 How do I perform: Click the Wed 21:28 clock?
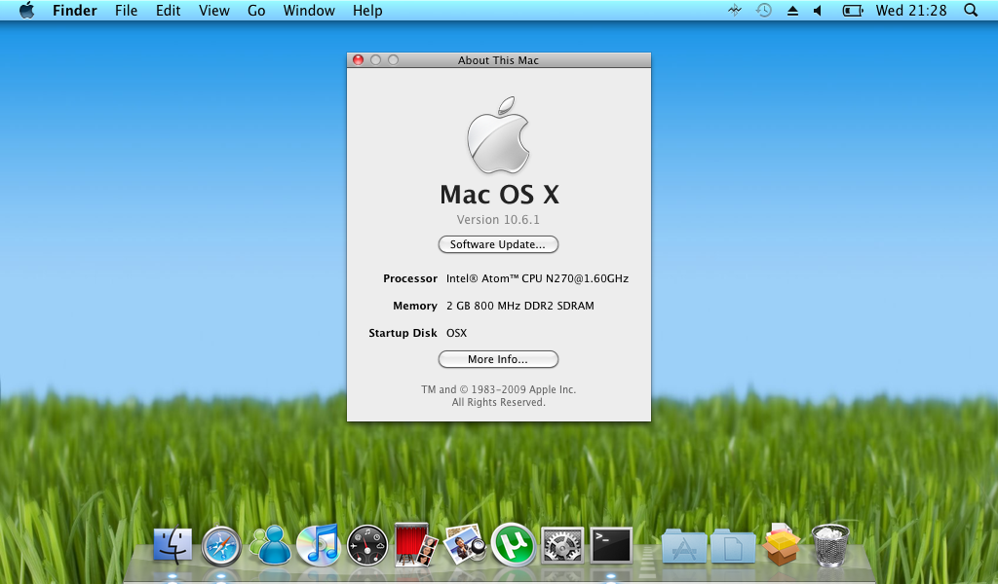tap(911, 10)
